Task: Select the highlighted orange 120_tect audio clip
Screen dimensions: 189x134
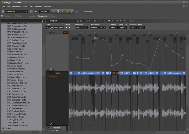Action: point(115,73)
